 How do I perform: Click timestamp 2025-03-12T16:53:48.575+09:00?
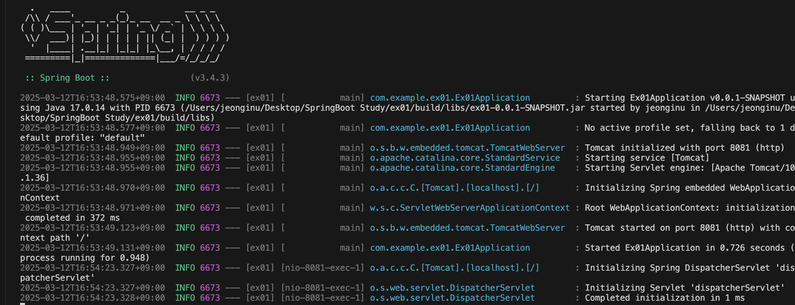[92, 98]
